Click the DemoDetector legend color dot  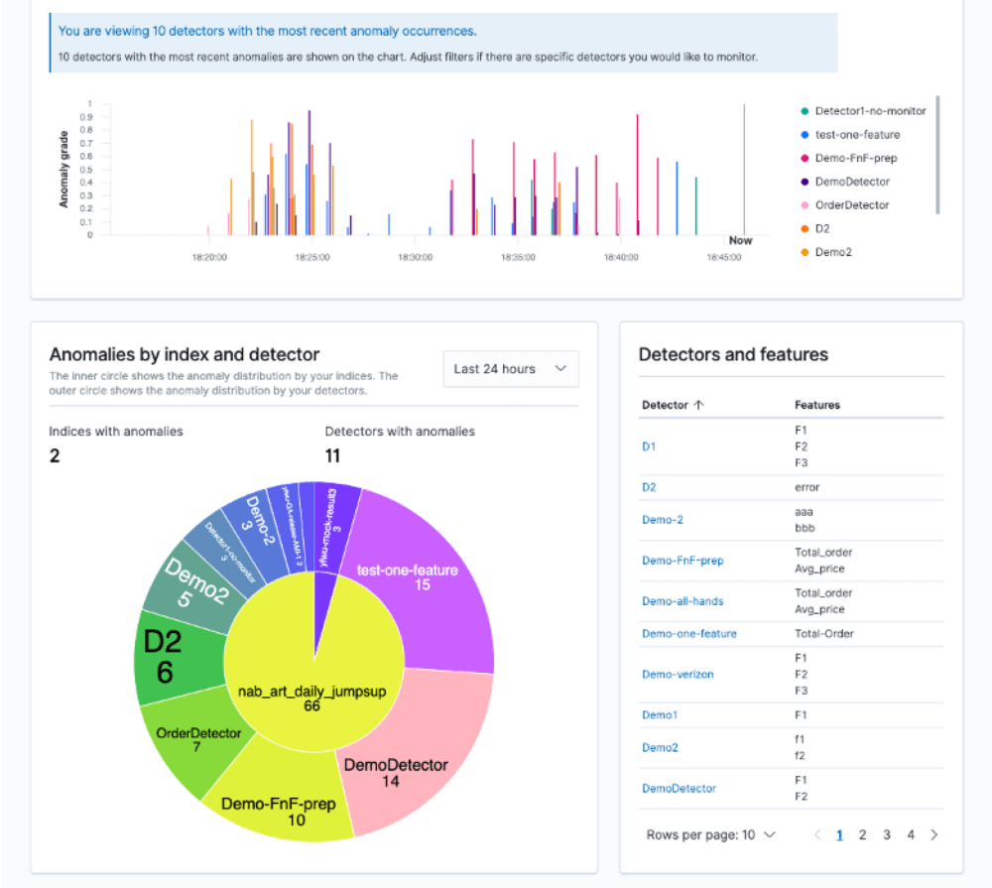(805, 182)
